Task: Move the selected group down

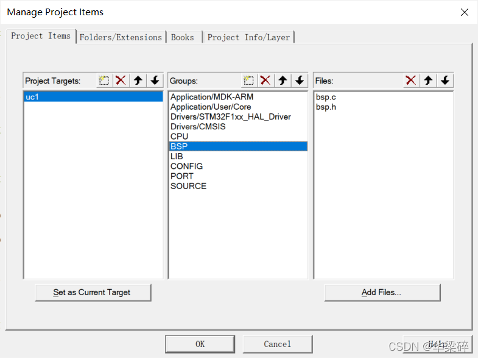Action: [300, 81]
